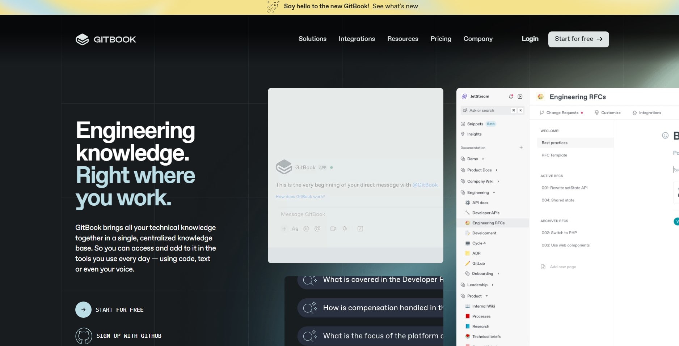Click the Cycle 4 laptop icon
Screen dimensions: 679x346
[x=468, y=243]
